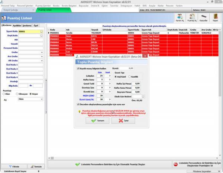Click the Filtrele button
Screen dimensions: 223x173
coord(14,166)
